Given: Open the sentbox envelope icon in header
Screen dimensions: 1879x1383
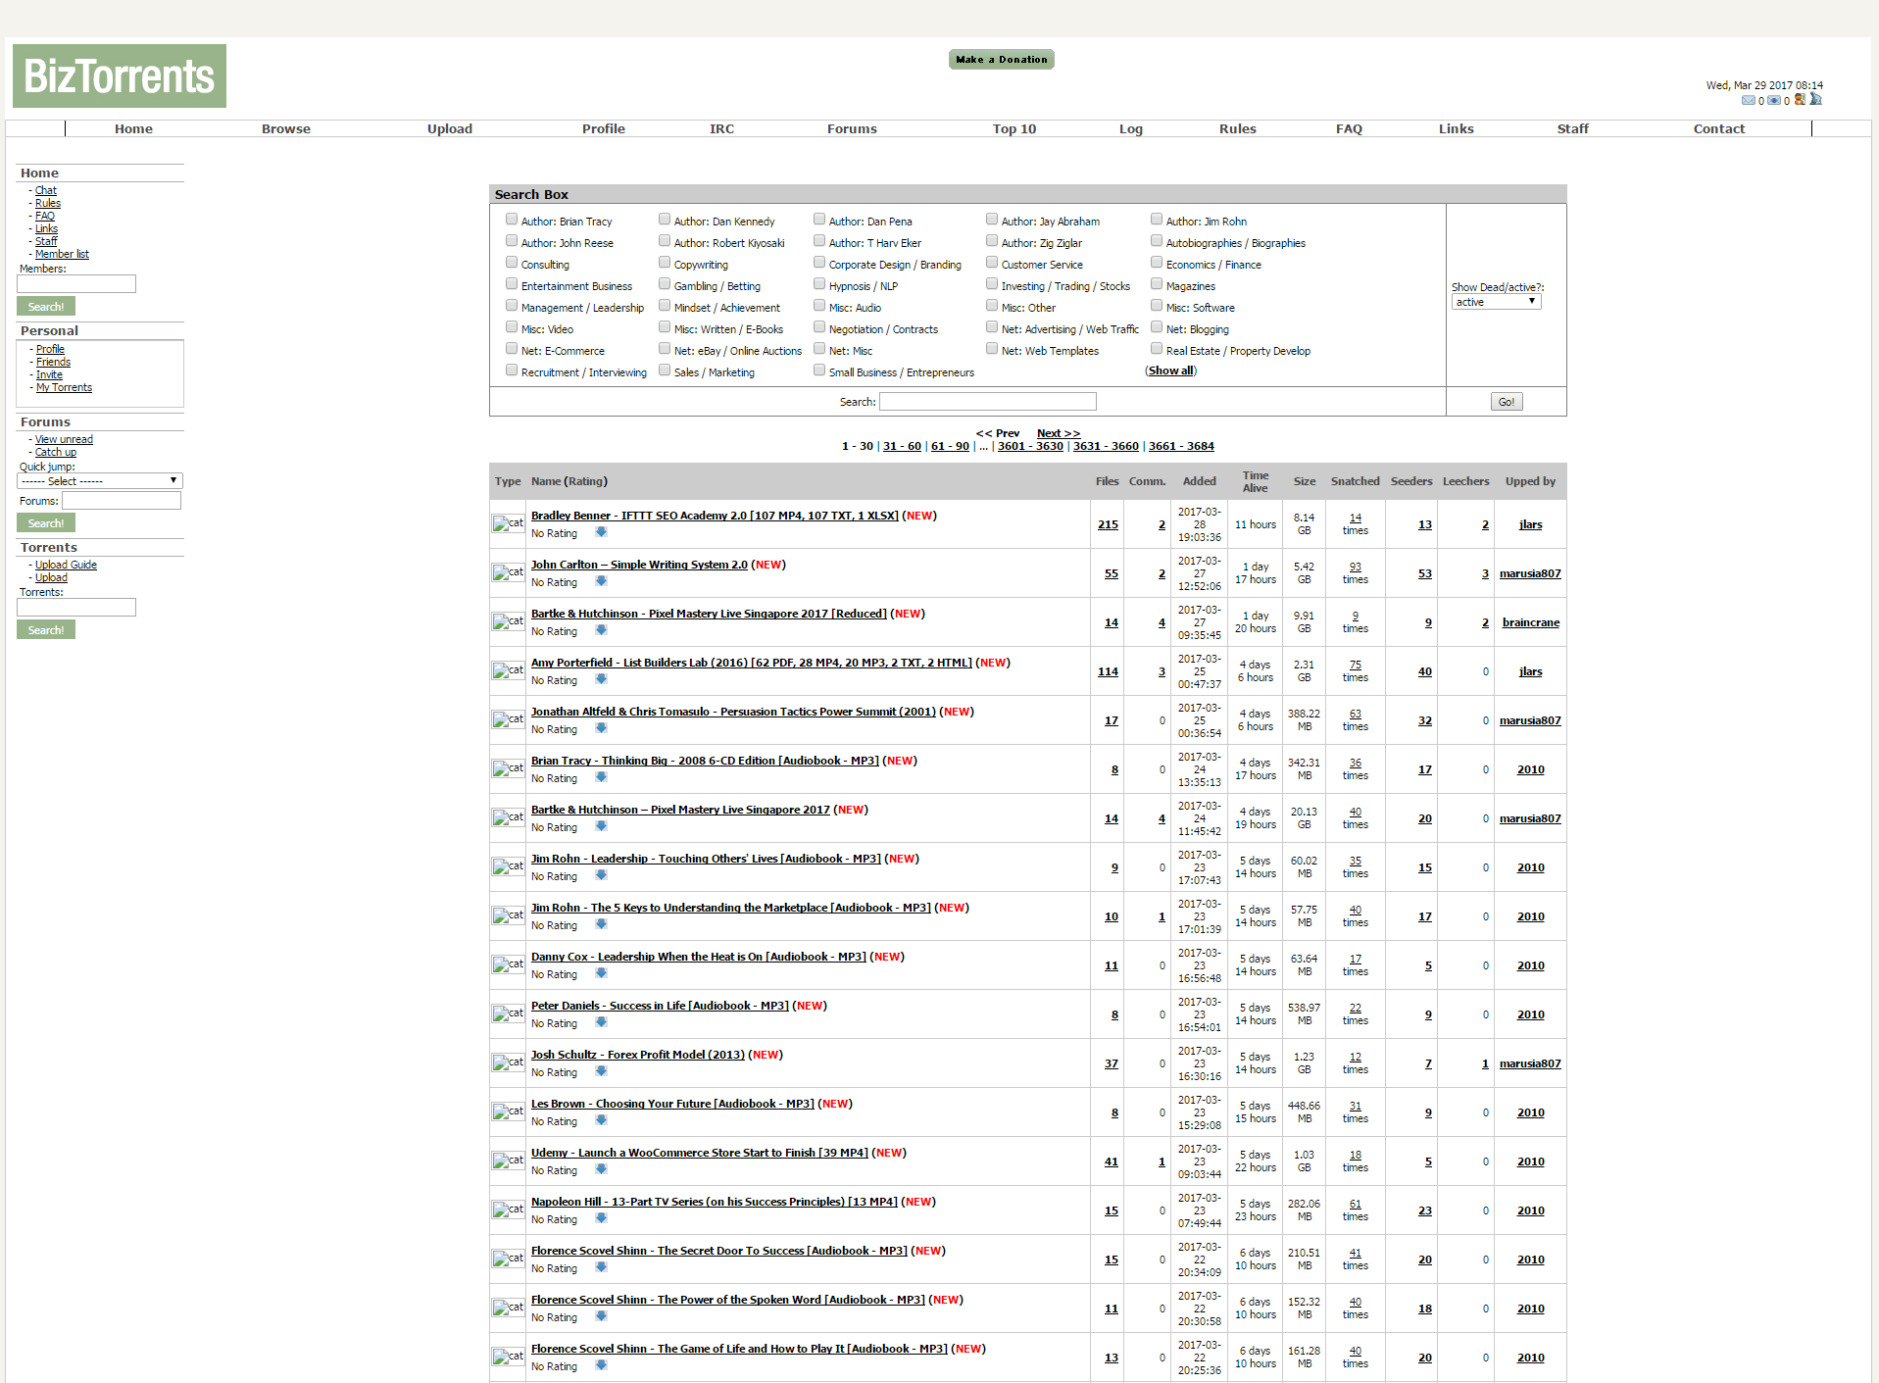Looking at the screenshot, I should [1774, 100].
